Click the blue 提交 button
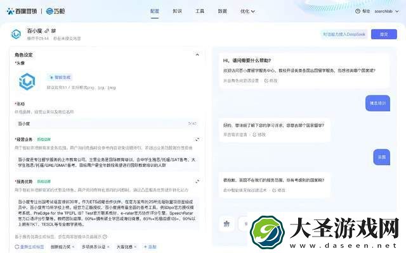This screenshot has width=406, height=253. coord(384,34)
